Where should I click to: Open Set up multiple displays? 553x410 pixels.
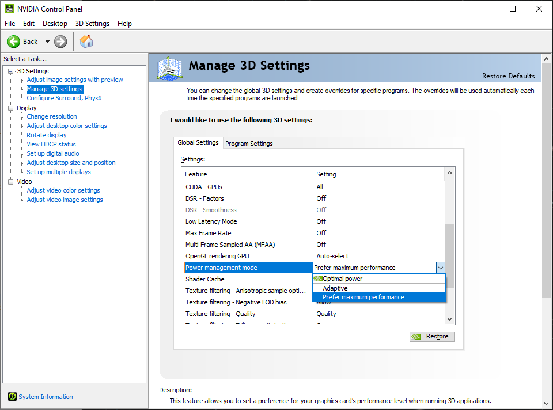click(59, 172)
